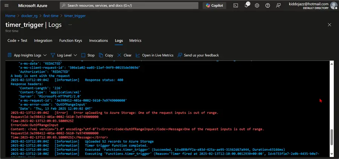
Task: Stop the log streaming
Action: (x=88, y=55)
